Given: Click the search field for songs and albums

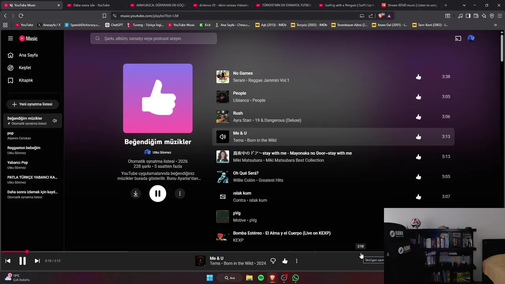Looking at the screenshot, I should point(153,38).
